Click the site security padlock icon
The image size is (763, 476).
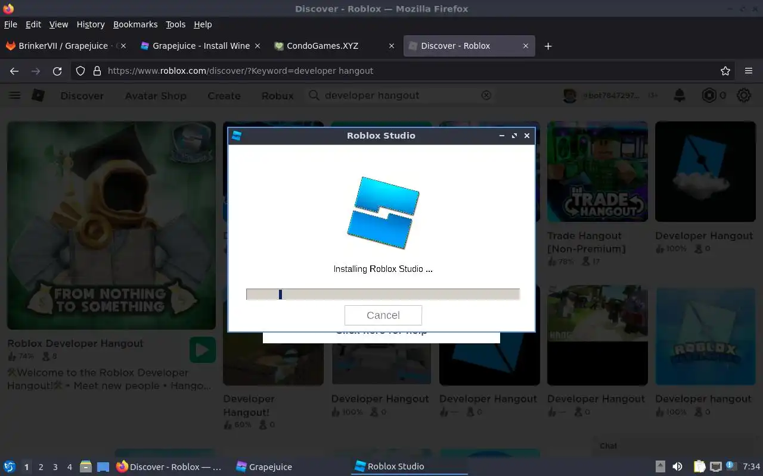click(97, 71)
